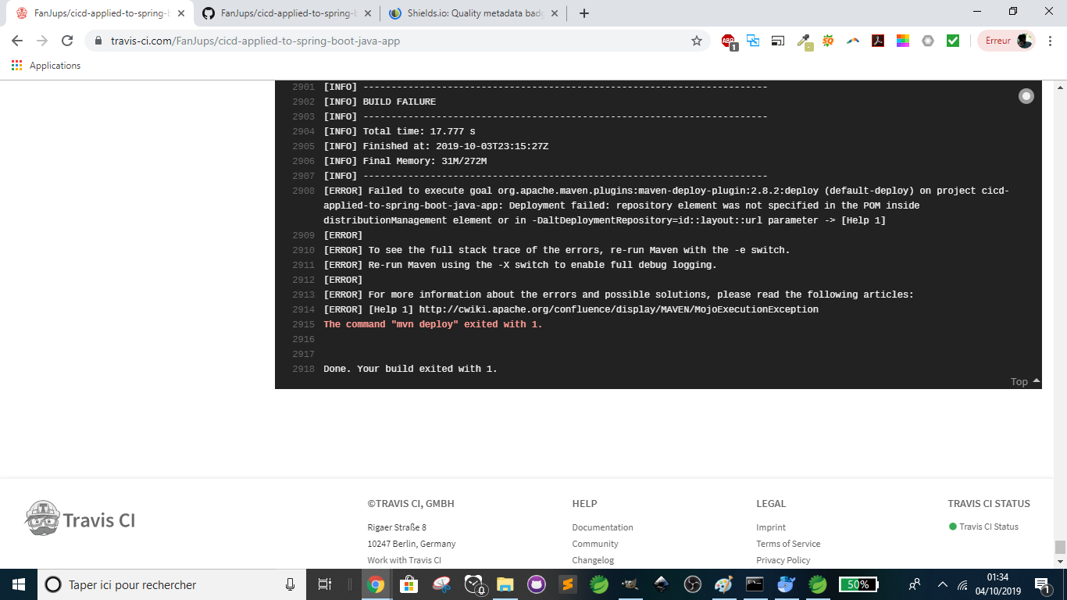Click the Erreur profile button
The width and height of the screenshot is (1067, 600).
(x=1006, y=41)
